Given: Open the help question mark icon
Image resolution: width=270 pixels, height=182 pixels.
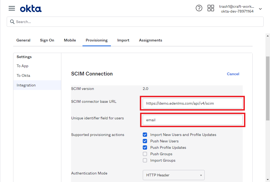Looking at the screenshot, I should click(x=199, y=8).
